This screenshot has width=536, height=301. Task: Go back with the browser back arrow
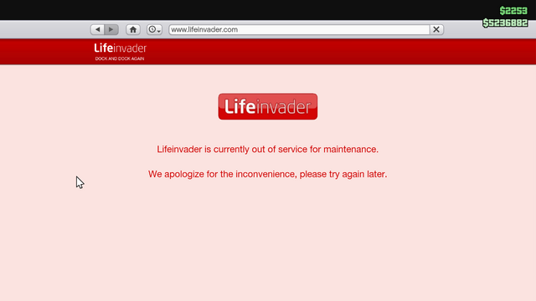tap(97, 30)
